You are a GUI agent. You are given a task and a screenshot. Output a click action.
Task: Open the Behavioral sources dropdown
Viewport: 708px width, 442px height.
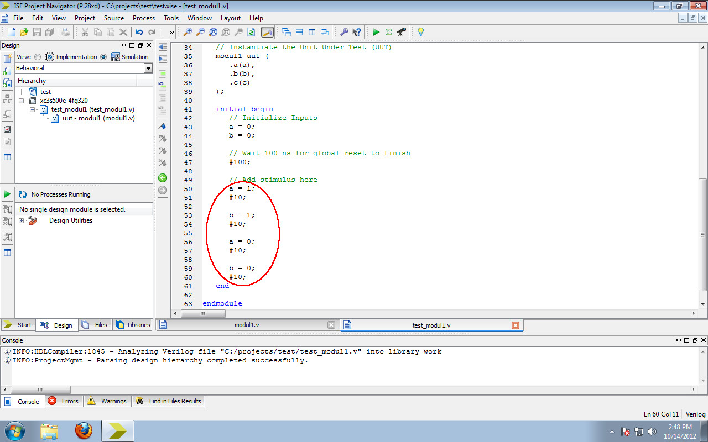tap(147, 68)
